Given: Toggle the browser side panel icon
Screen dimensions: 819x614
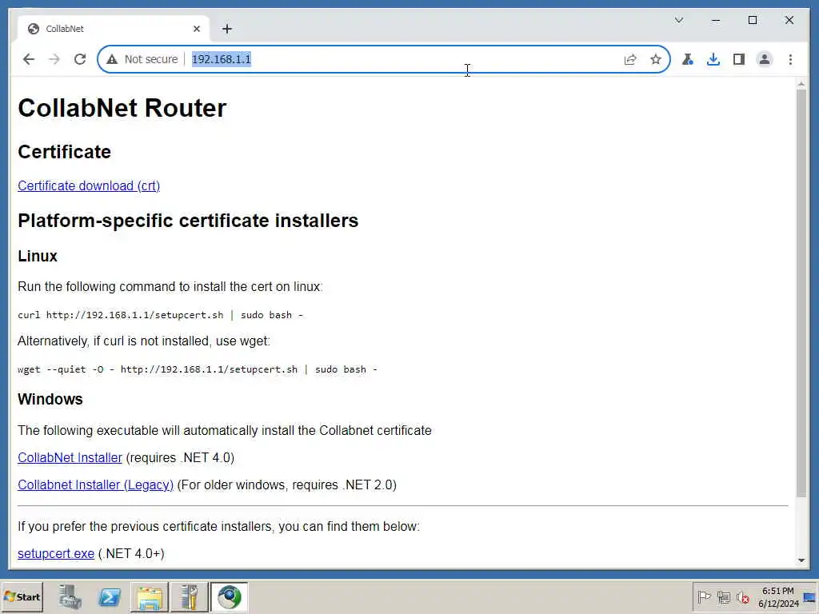Looking at the screenshot, I should click(x=738, y=59).
